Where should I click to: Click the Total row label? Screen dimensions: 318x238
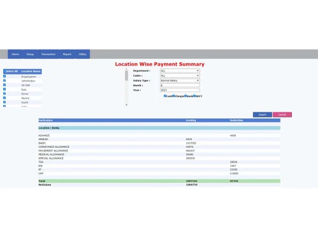(42, 181)
